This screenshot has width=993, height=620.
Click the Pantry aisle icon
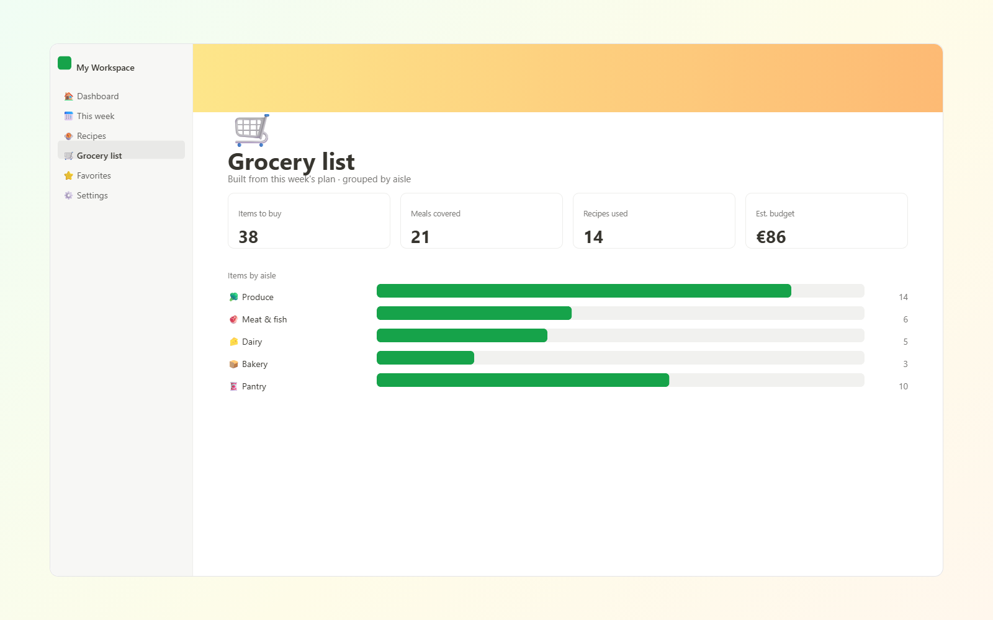[x=233, y=386]
